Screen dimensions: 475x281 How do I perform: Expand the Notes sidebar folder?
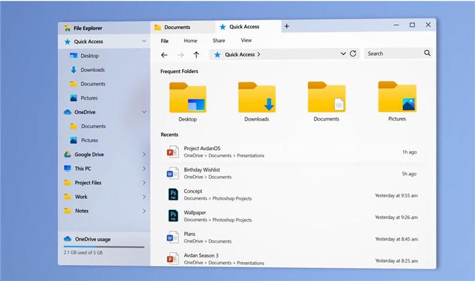[144, 211]
